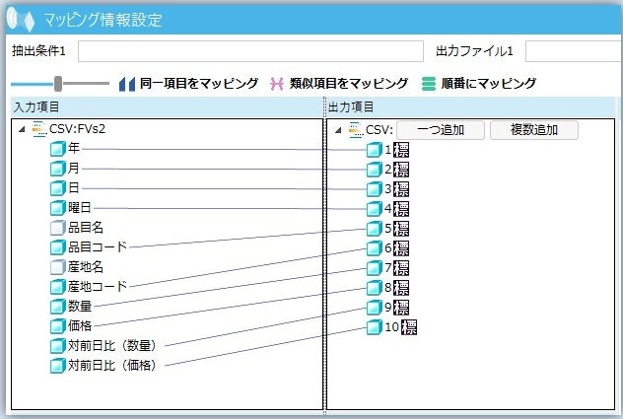
Task: Click the 抽出条件1 input field
Action: tap(250, 51)
